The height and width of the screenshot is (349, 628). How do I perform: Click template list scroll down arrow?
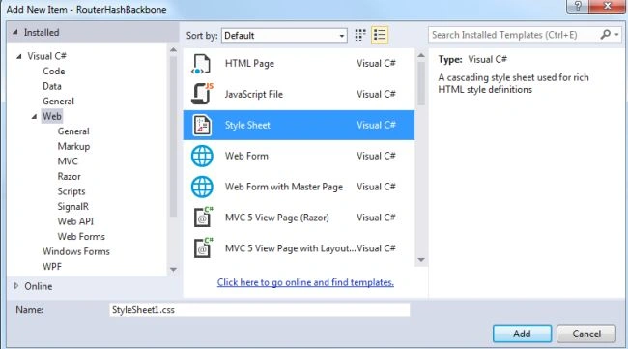tap(421, 260)
